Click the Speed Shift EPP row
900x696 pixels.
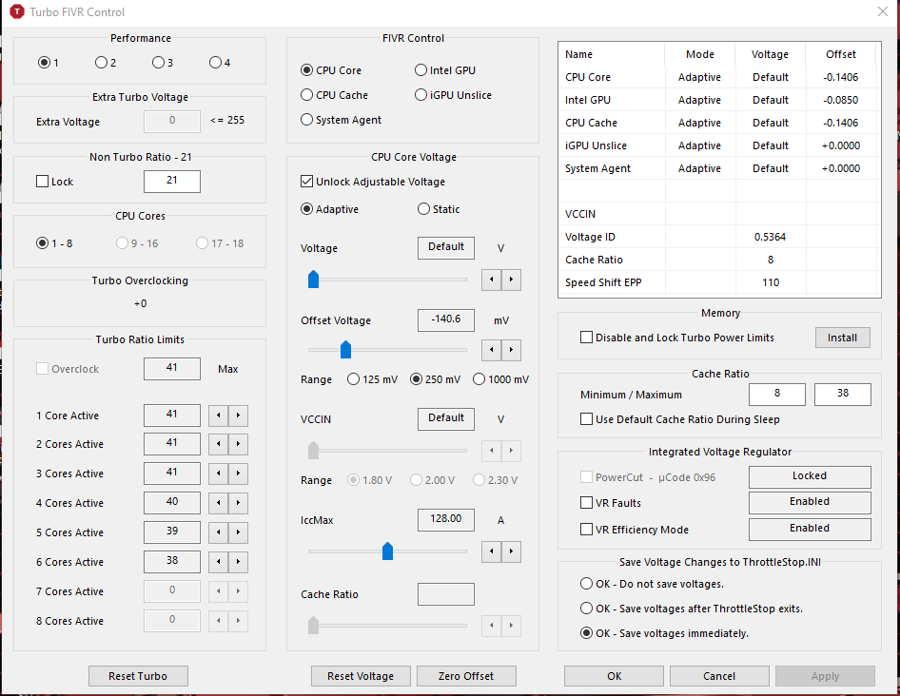[718, 282]
